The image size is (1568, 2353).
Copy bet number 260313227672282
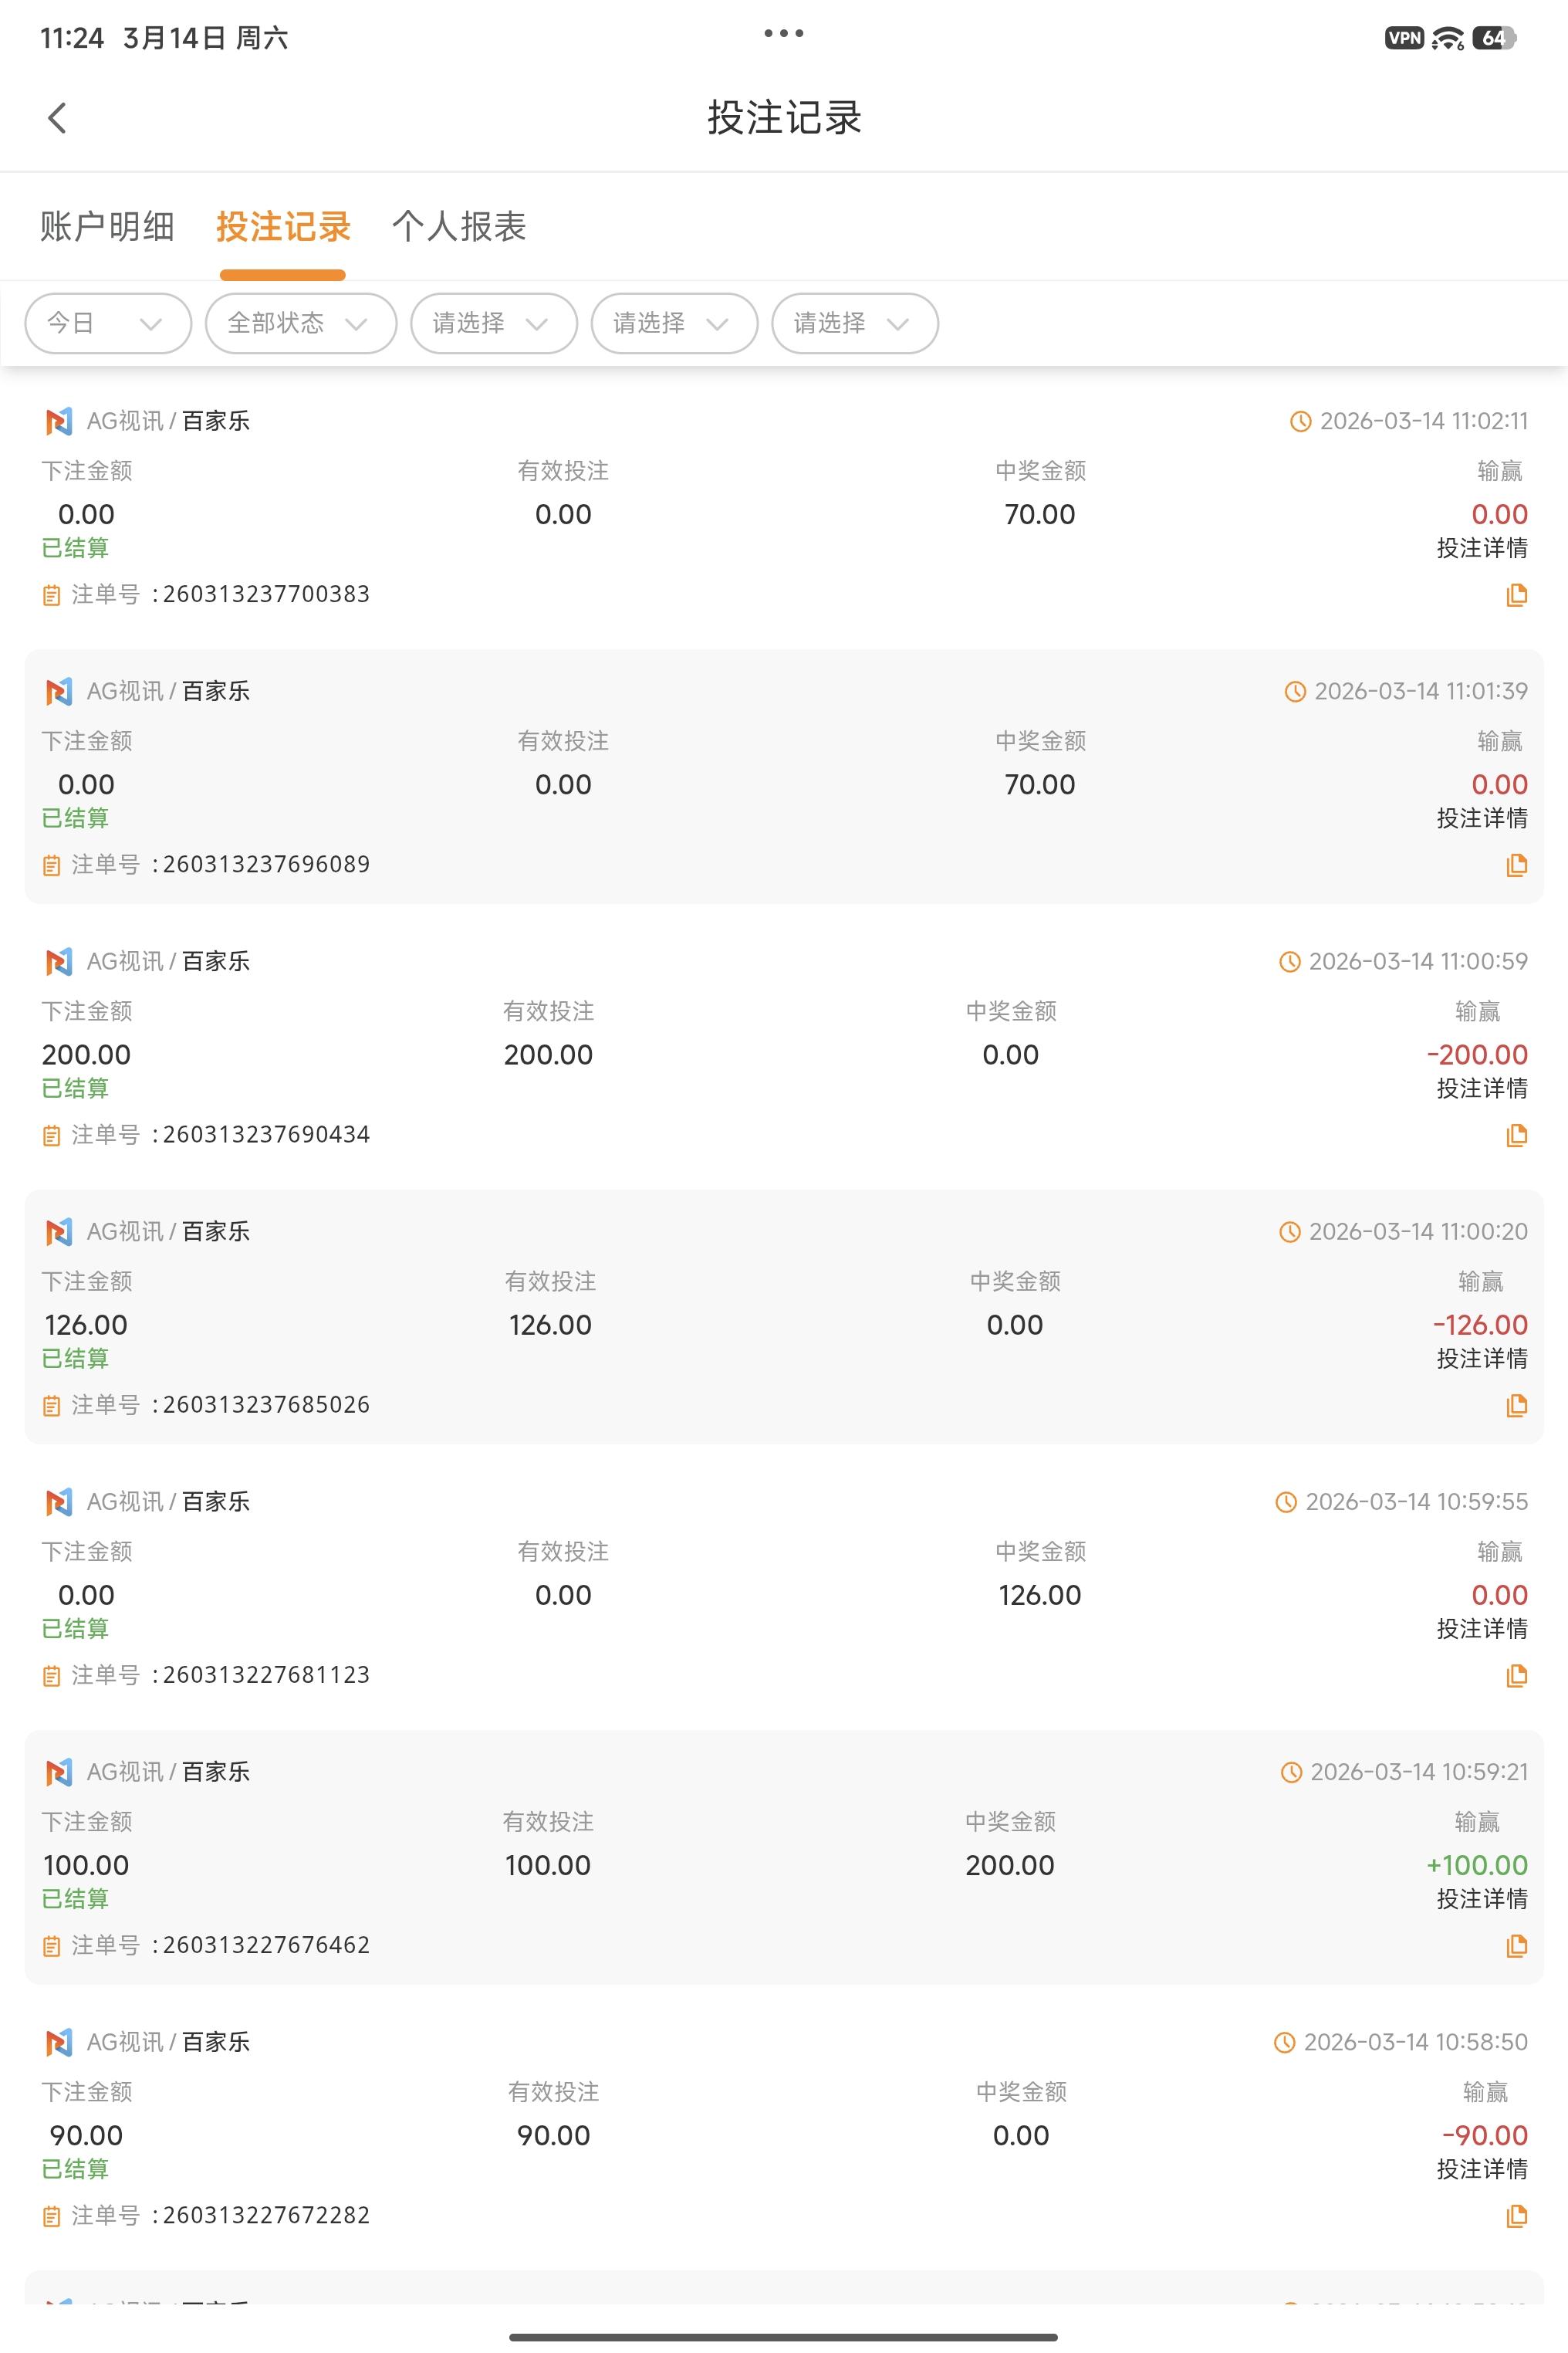1516,2216
